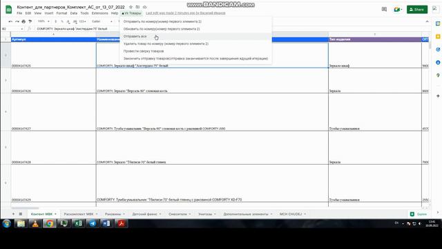Screen dimensions: 442x249
Task: Click the Тип изделия header cell
Action: coord(375,39)
